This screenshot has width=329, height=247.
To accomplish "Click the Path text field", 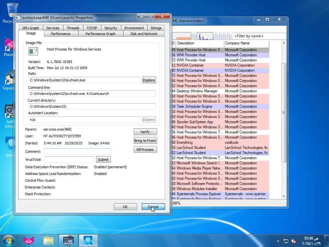I will 84,80.
